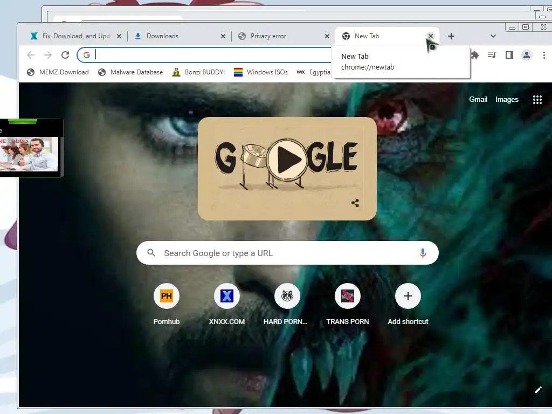Open the Bonzi BUDDY! bookmark
The width and height of the screenshot is (552, 414).
[198, 72]
